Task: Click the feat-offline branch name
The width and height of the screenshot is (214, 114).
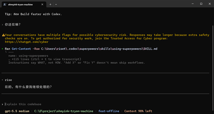Action: pos(109,111)
